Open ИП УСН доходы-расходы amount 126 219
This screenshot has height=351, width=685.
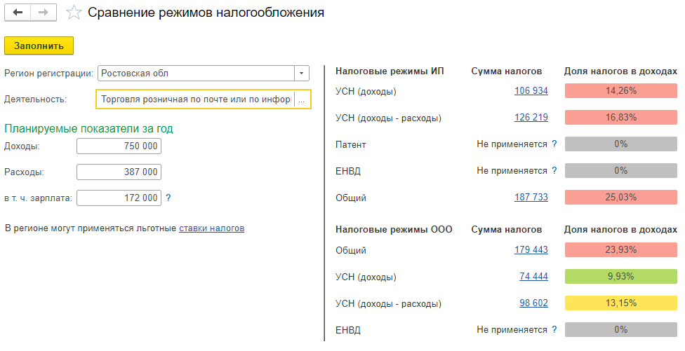click(x=531, y=117)
